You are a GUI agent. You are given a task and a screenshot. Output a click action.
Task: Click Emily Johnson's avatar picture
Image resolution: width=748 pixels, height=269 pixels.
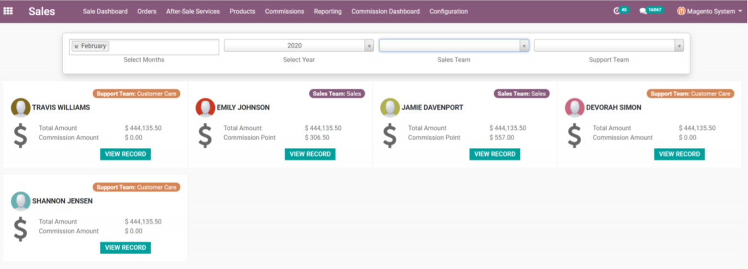(206, 107)
